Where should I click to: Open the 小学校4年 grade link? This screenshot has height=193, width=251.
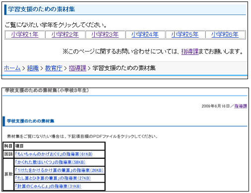pyautogui.click(x=145, y=35)
